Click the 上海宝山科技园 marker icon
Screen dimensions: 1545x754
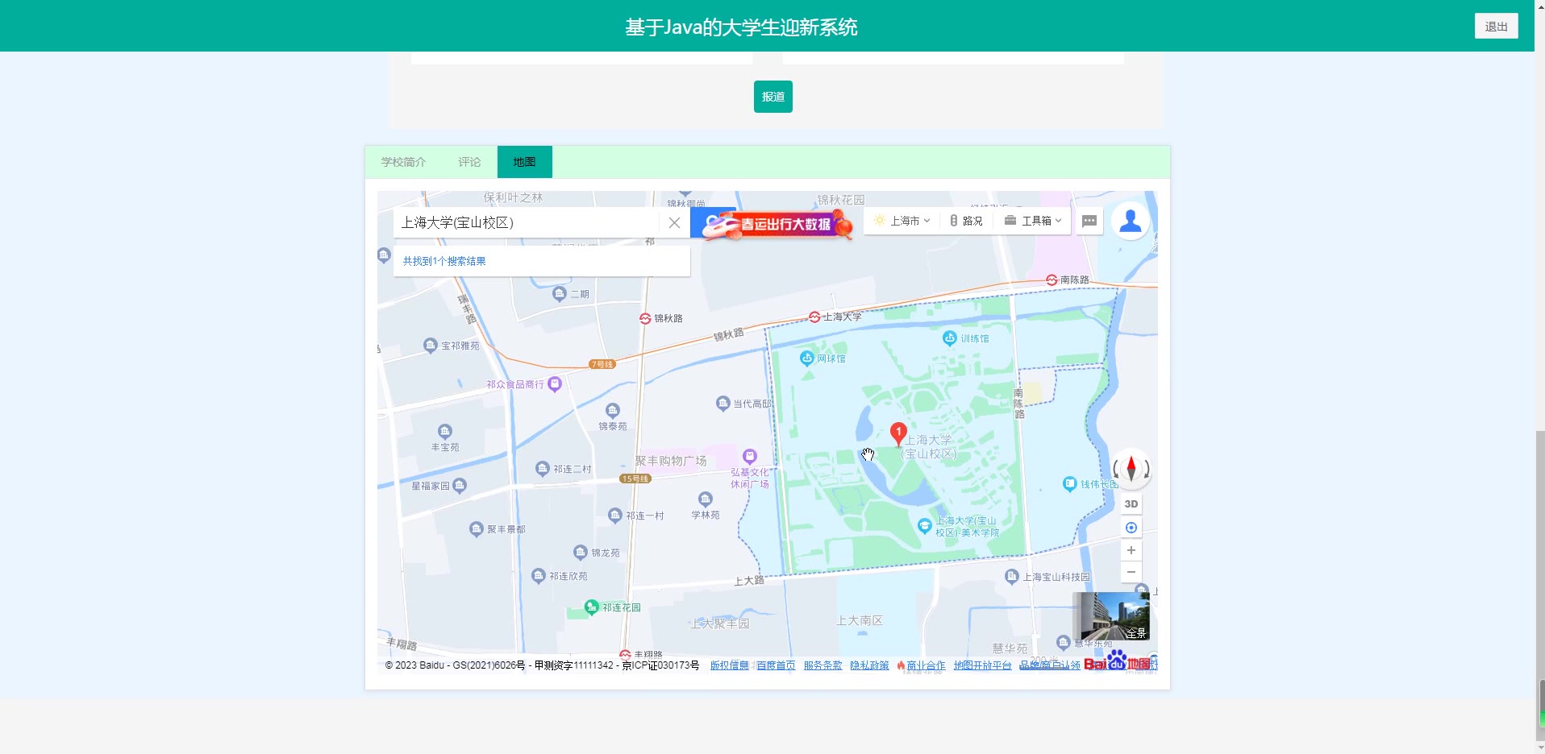(1012, 576)
